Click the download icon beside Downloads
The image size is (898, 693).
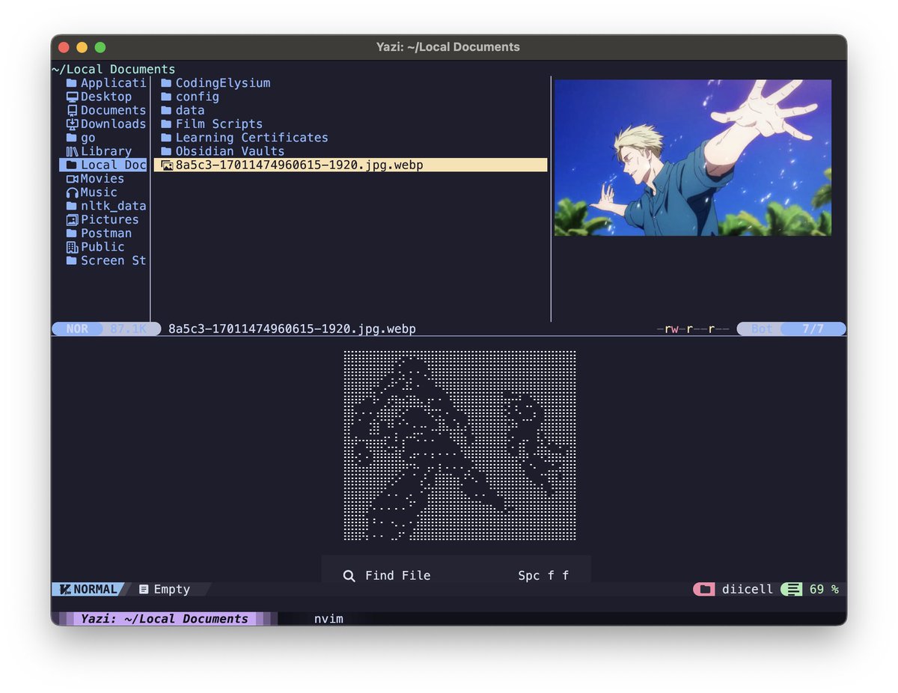point(72,124)
